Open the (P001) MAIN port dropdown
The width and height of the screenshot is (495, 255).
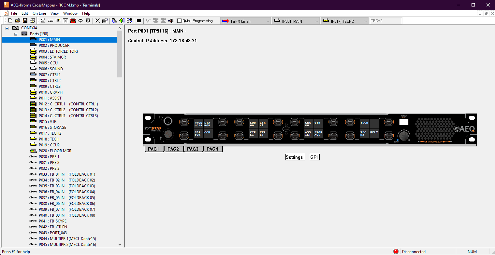[296, 21]
